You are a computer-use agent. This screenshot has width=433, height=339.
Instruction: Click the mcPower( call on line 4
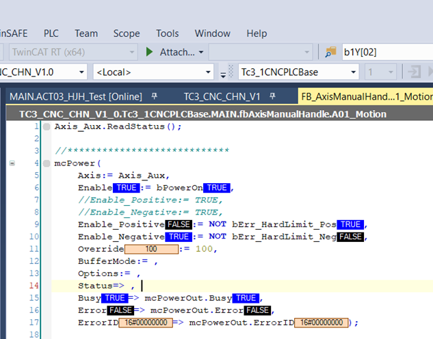pos(77,163)
